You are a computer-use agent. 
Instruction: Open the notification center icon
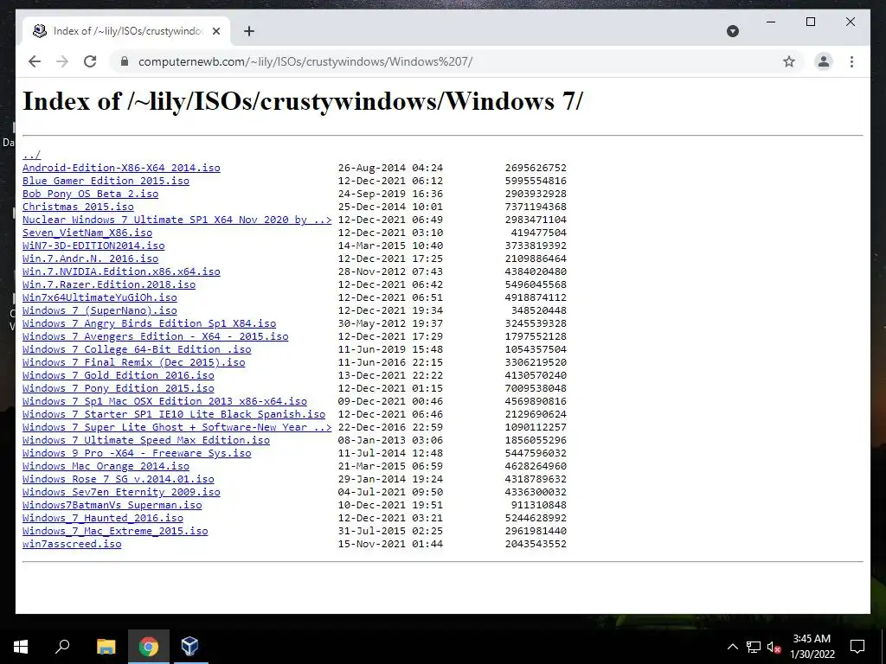point(857,647)
